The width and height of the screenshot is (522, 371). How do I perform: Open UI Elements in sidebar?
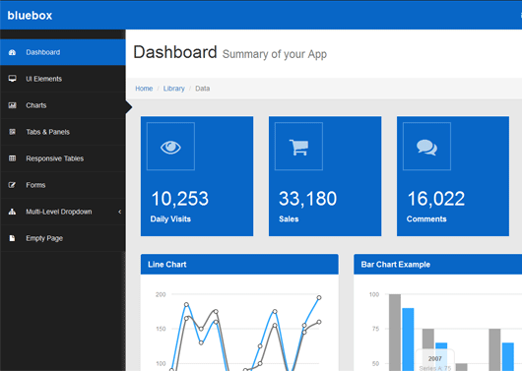coord(63,79)
